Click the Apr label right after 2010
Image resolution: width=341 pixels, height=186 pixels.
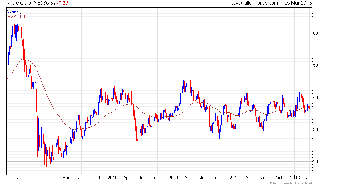pos(126,178)
